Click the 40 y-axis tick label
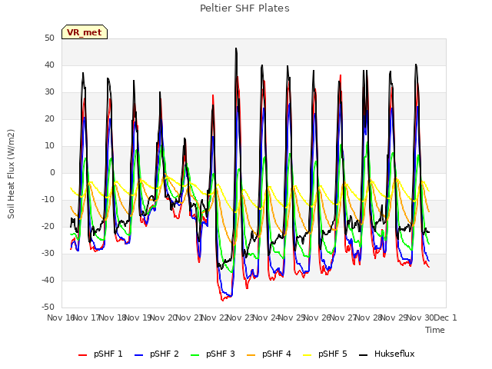 [49, 65]
